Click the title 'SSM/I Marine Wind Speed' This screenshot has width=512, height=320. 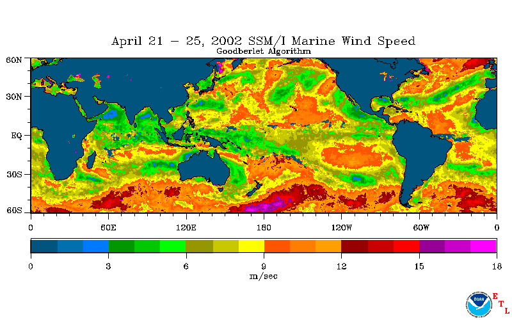(x=332, y=41)
